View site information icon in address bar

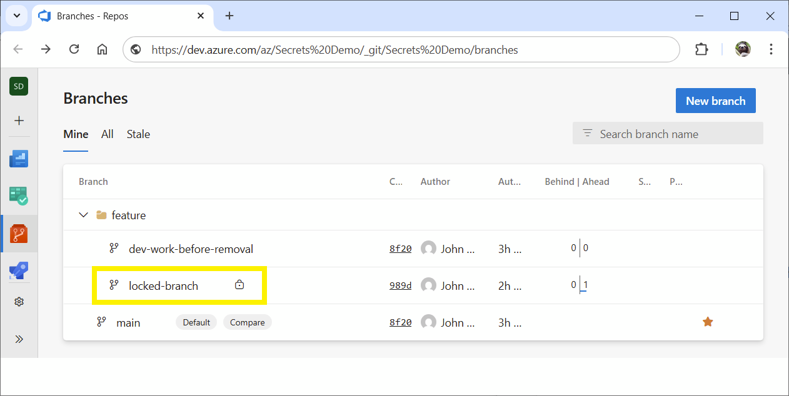[x=136, y=49]
